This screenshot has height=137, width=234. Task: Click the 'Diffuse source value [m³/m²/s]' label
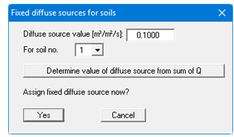coord(73,34)
